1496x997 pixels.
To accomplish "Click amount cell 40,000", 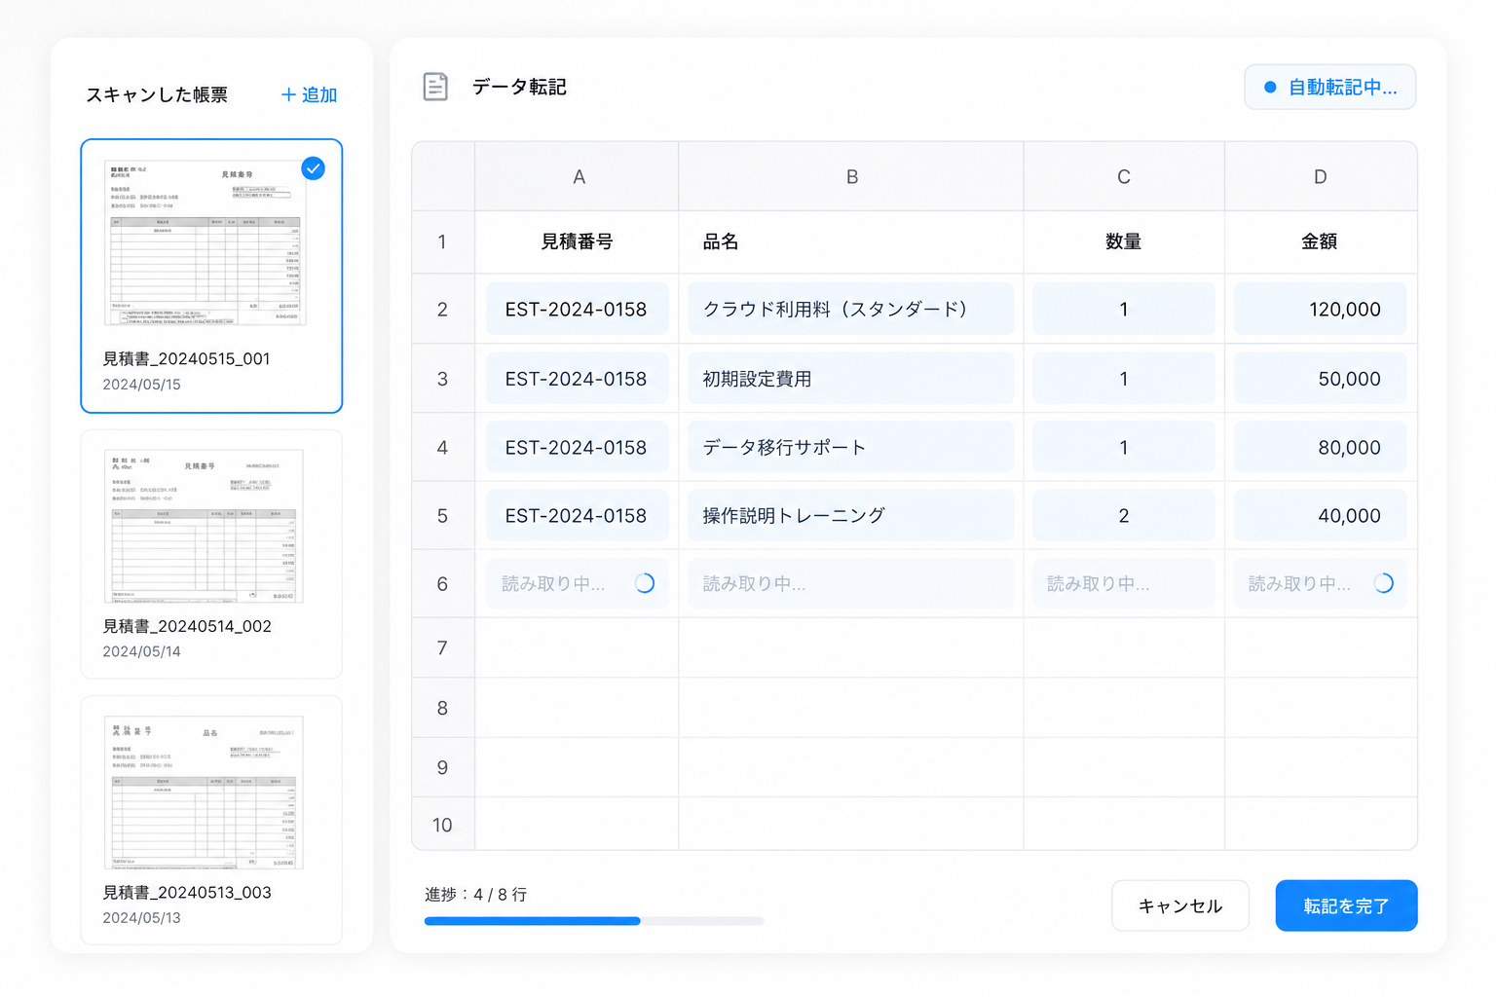I will coord(1321,516).
